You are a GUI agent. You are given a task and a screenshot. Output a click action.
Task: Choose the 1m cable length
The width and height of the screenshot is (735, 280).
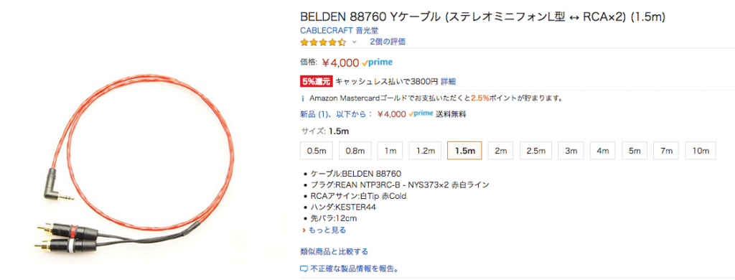[390, 151]
